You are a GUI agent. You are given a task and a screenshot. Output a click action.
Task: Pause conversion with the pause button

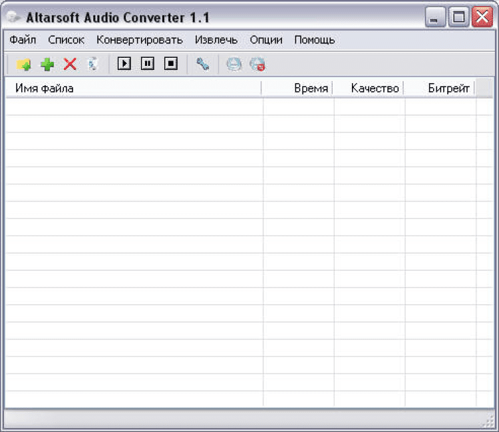pyautogui.click(x=147, y=64)
